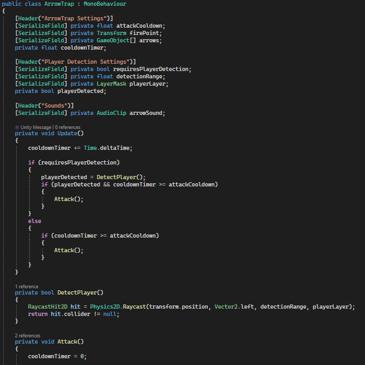
Task: Click detectionRange in its field declaration
Action: coord(139,77)
